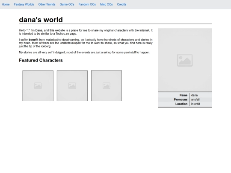Open the Home nav link
The width and height of the screenshot is (231, 173).
click(x=6, y=4)
